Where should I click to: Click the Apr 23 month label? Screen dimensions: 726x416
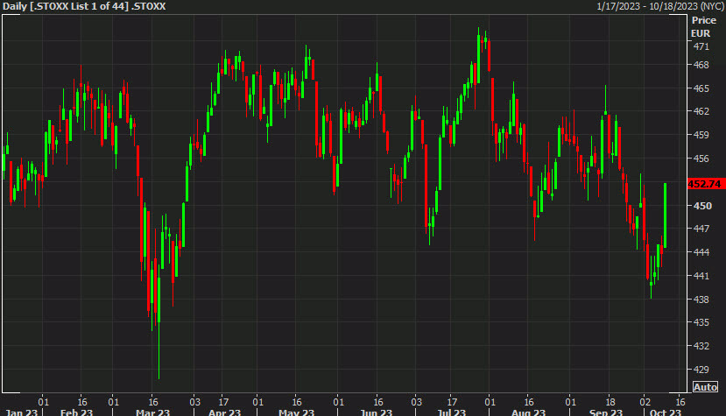[x=224, y=412]
